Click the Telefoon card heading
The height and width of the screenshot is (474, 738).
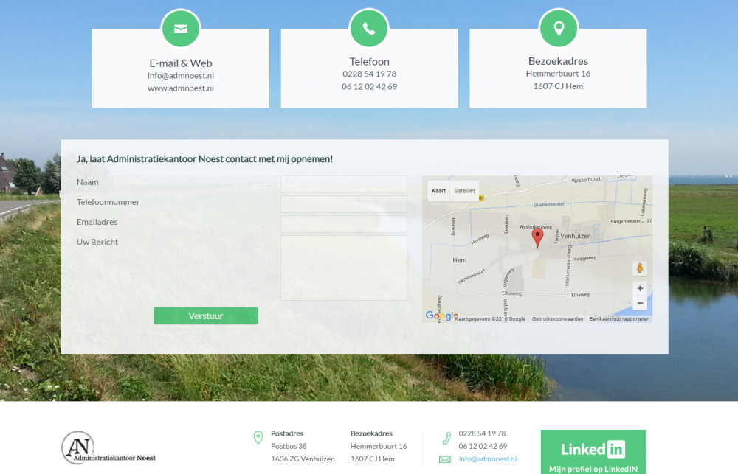point(370,62)
